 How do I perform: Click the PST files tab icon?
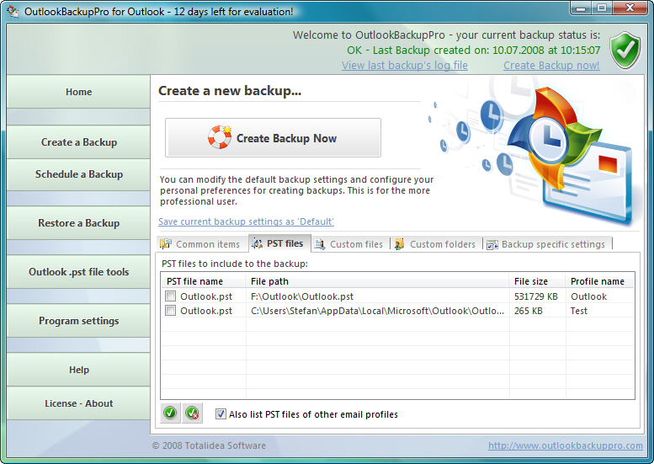coord(257,243)
